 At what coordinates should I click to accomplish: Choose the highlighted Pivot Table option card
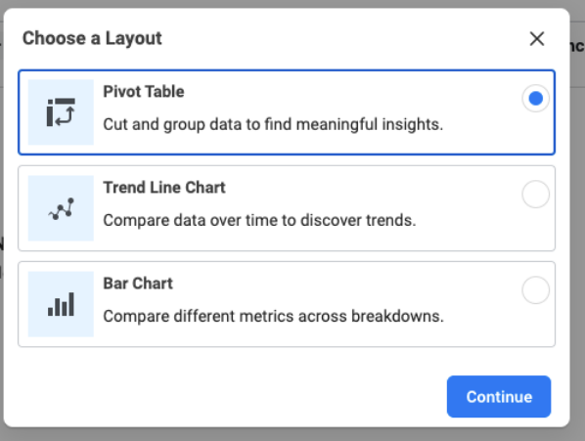(x=287, y=112)
